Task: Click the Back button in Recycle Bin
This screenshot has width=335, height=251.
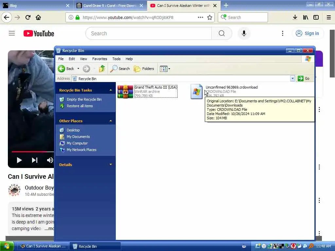Action: tap(66, 69)
